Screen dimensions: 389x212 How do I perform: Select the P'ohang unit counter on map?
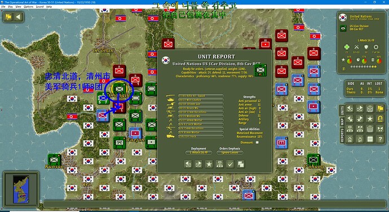click(x=313, y=160)
